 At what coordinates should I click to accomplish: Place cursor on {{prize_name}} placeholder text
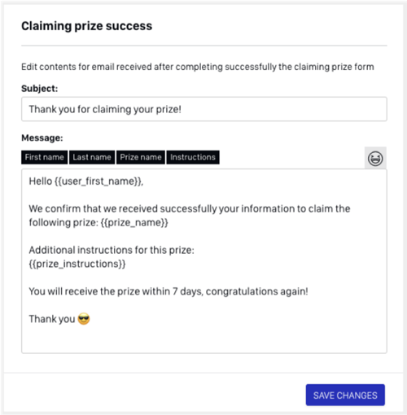click(x=134, y=223)
